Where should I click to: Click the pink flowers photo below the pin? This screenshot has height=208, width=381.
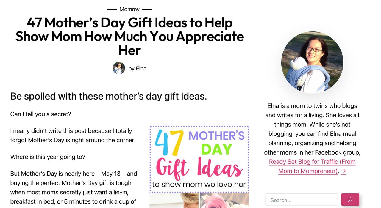click(224, 202)
